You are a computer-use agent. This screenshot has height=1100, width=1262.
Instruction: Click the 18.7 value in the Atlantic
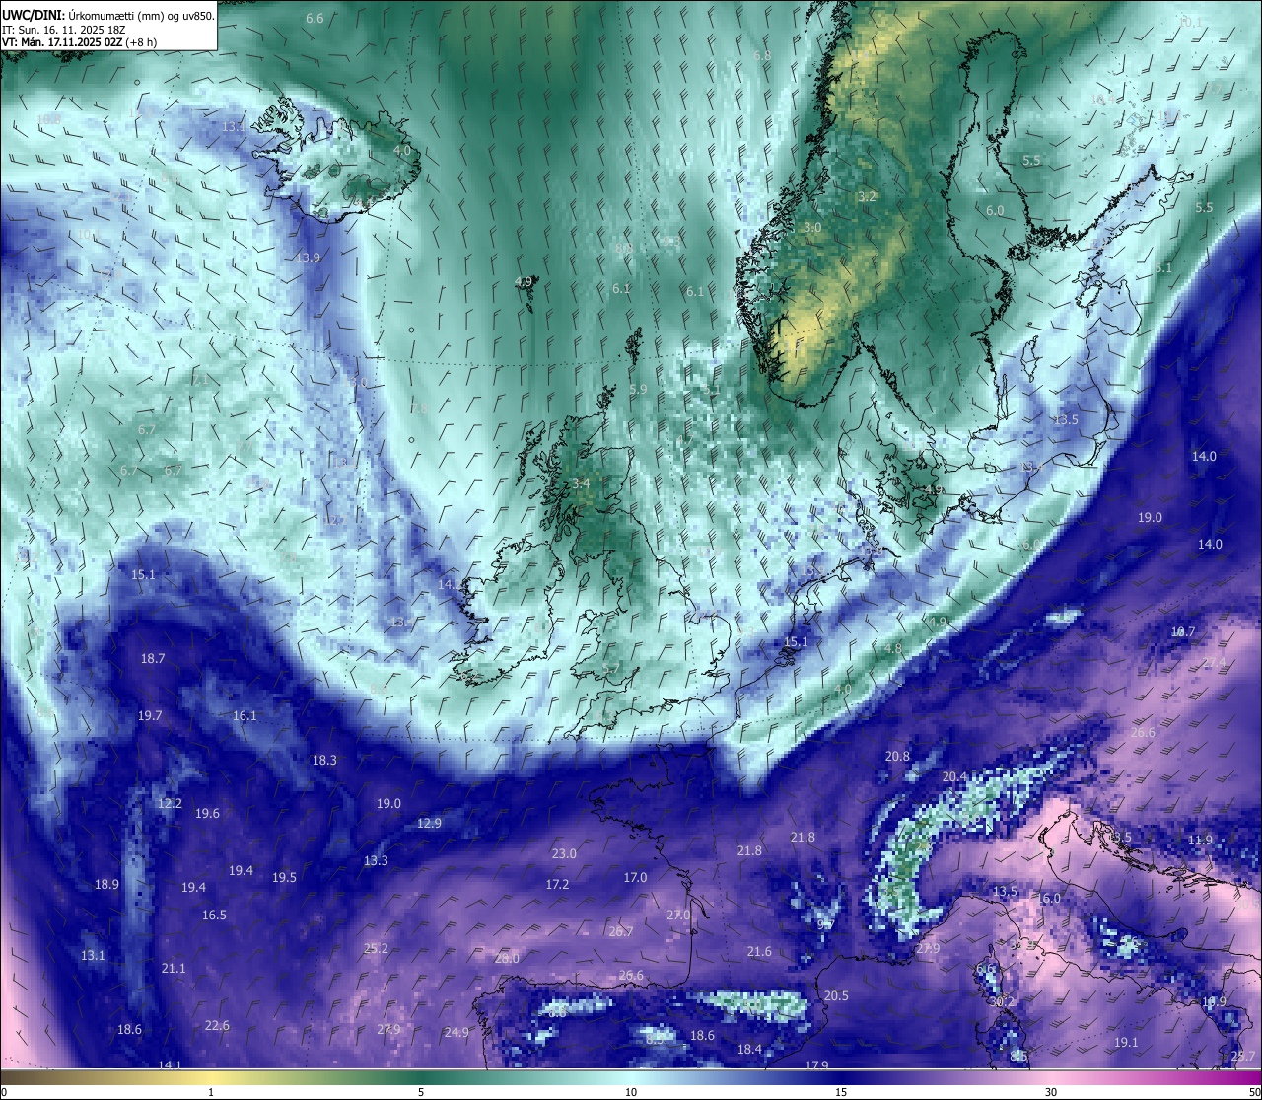[153, 658]
